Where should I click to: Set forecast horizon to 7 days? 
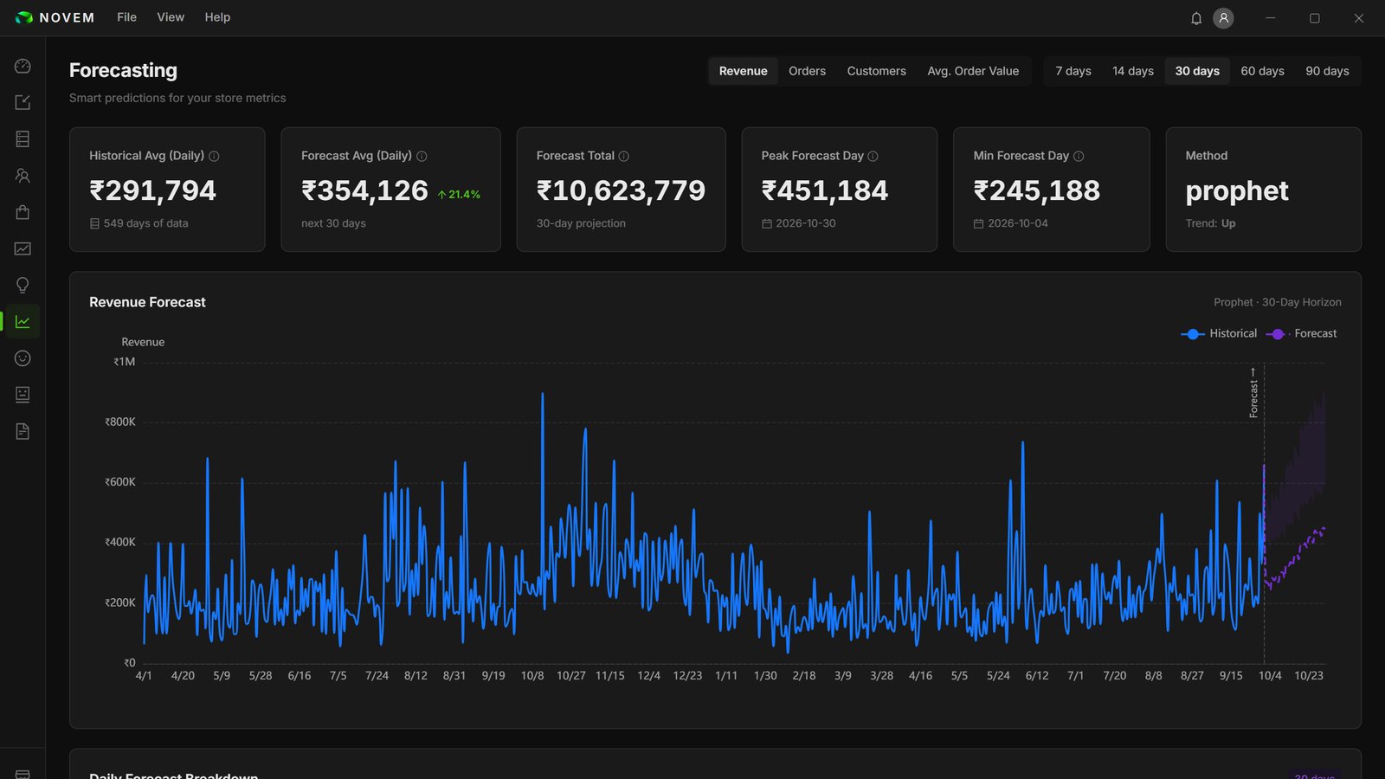[1073, 71]
